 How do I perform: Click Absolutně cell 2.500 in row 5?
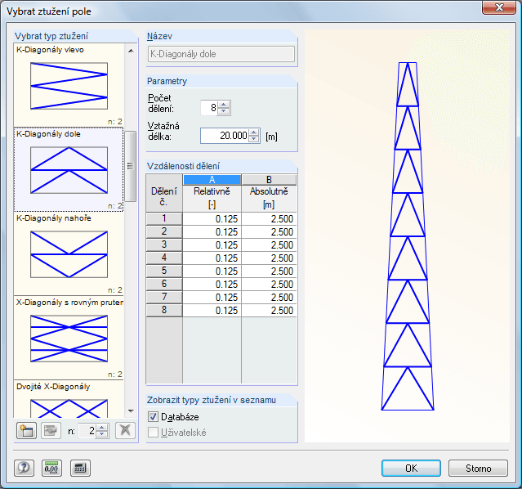(x=269, y=271)
